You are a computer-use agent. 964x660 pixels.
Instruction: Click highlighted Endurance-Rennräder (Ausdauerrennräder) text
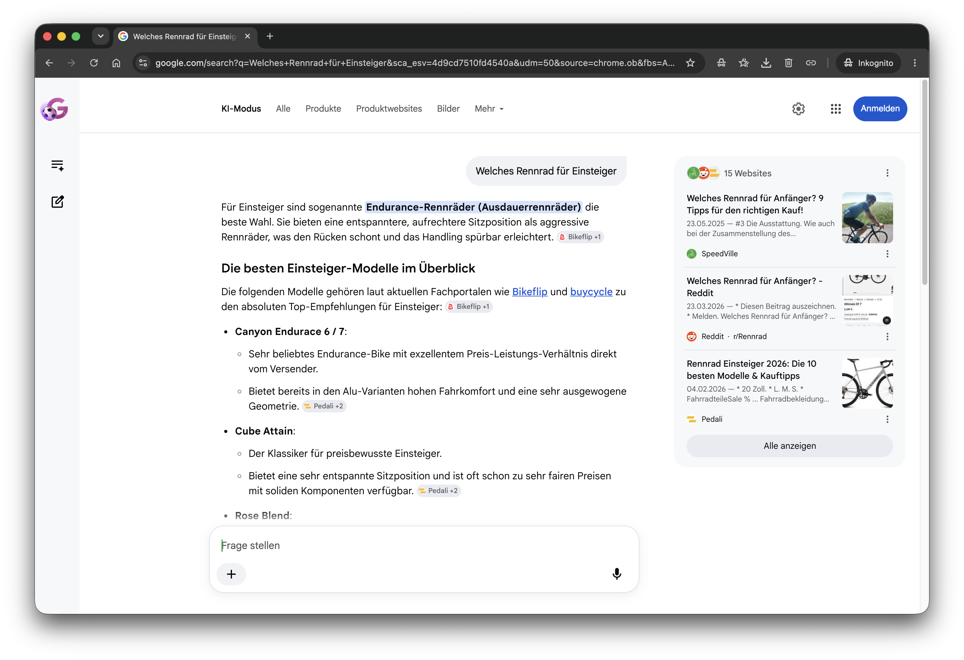pos(473,207)
